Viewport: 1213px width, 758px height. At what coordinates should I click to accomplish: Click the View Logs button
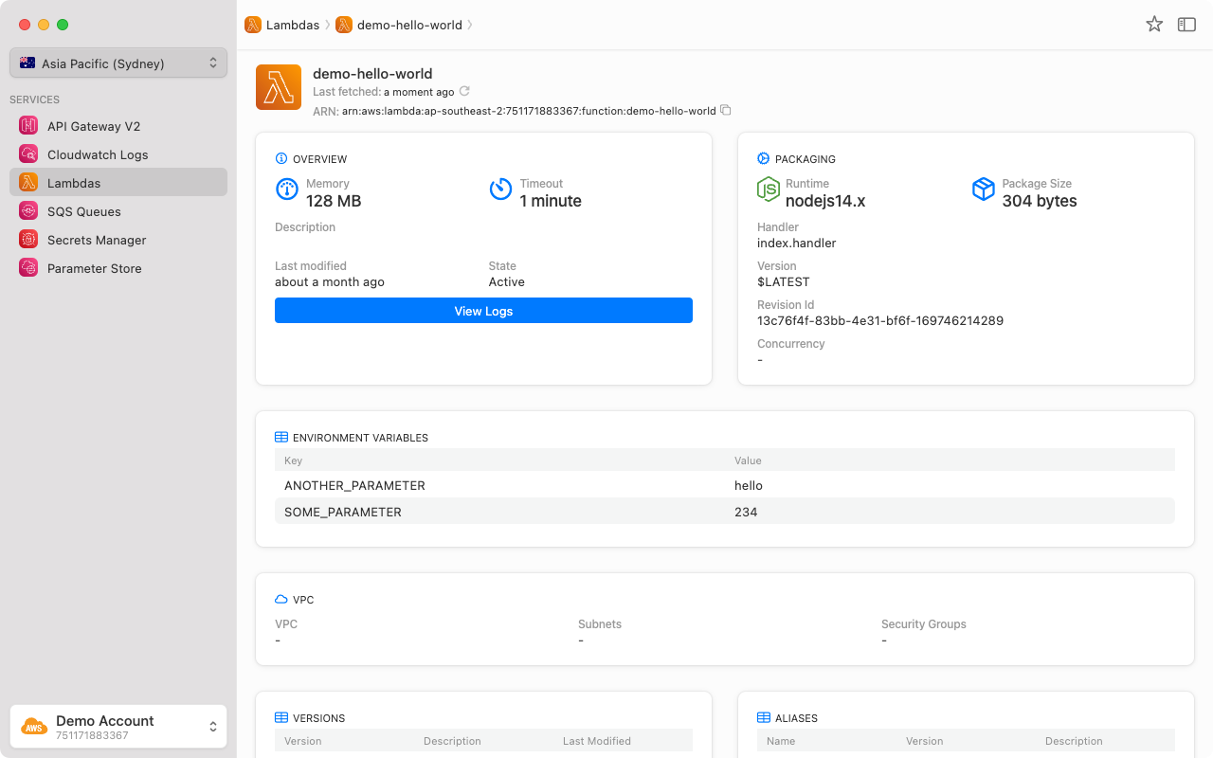[x=483, y=311]
